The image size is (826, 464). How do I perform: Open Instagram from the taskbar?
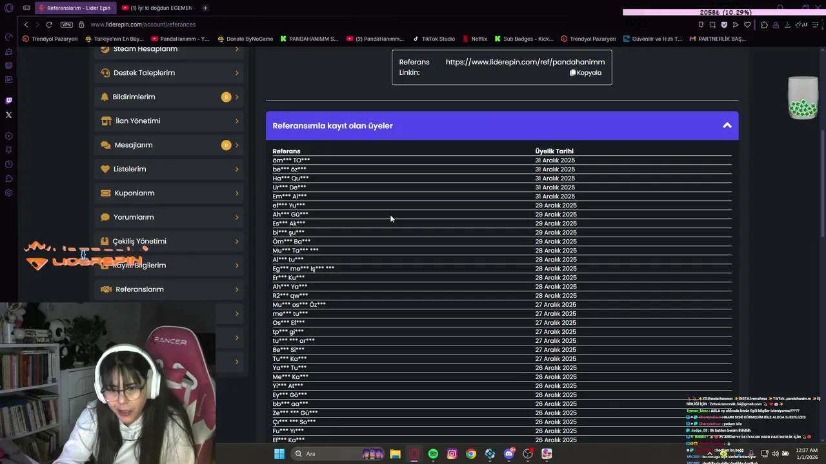[x=452, y=454]
